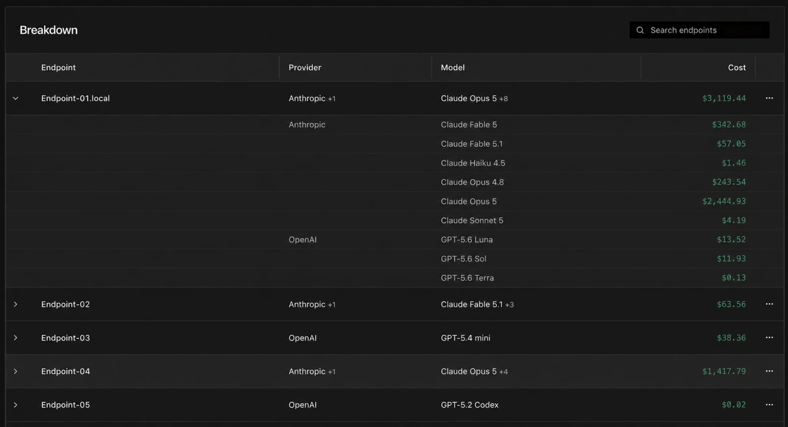Click the OpenAI provider in the GPT-5.6 Luna row

point(302,240)
